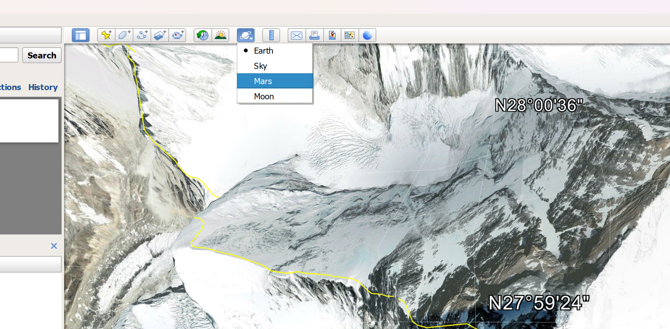Choose Sky in the planet menu
670x329 pixels.
pyautogui.click(x=275, y=66)
